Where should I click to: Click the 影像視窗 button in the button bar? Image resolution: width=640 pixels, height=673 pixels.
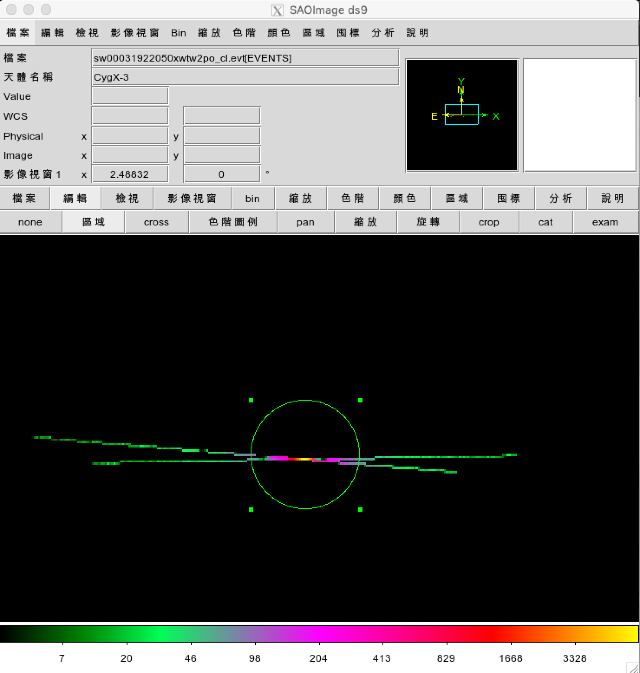193,199
